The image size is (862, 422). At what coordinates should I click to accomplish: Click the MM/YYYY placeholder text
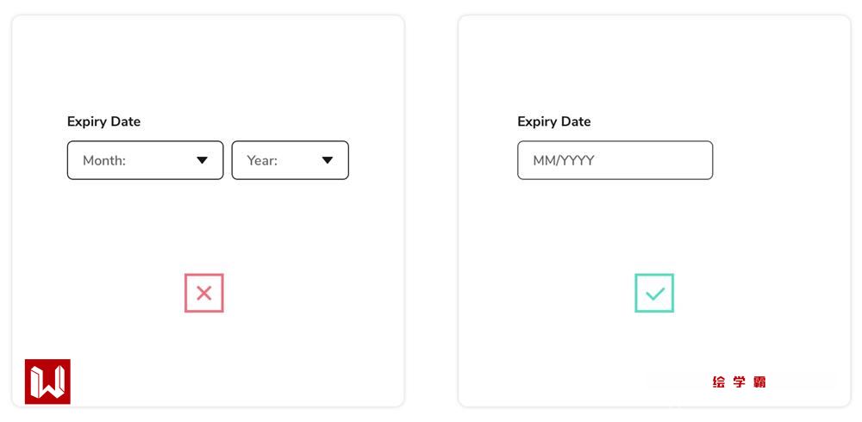coord(564,160)
